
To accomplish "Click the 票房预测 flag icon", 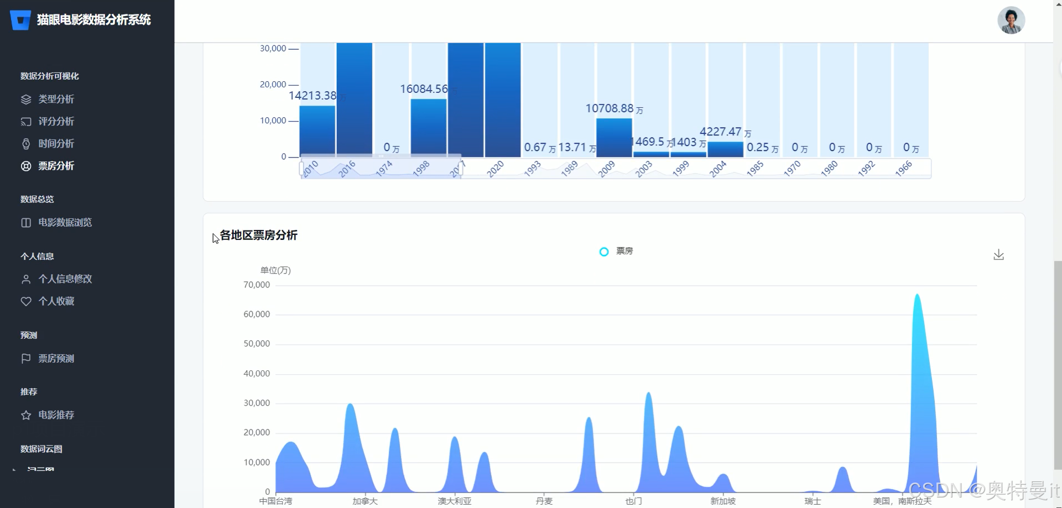I will click(26, 359).
